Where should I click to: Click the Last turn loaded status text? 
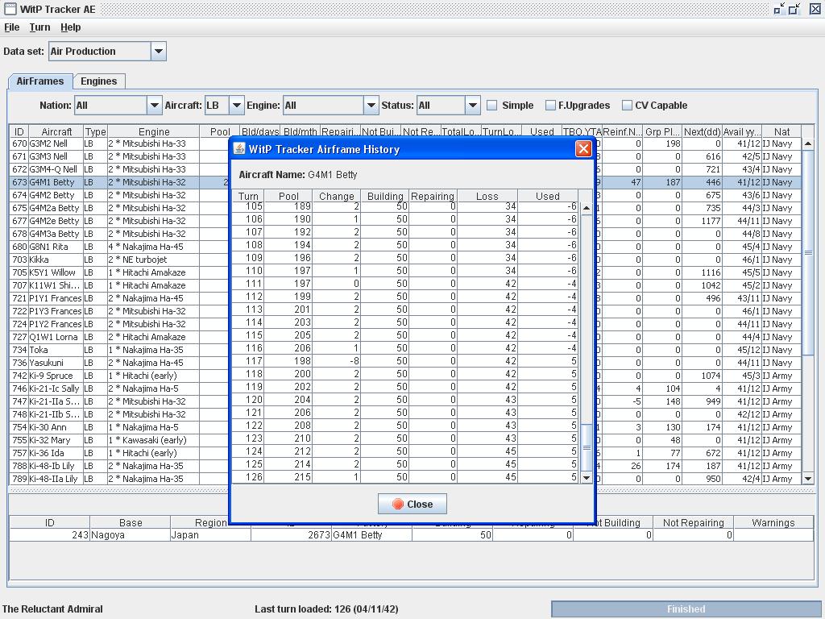pyautogui.click(x=326, y=609)
